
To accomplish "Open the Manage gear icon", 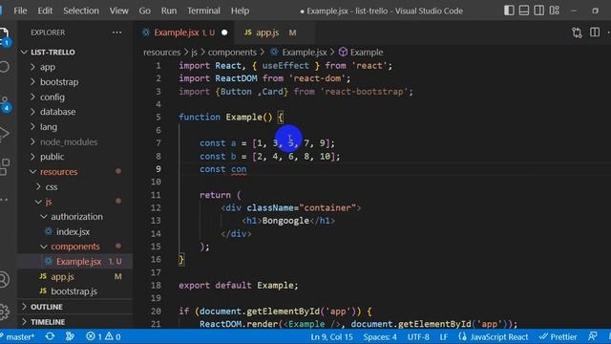I will (x=4, y=312).
